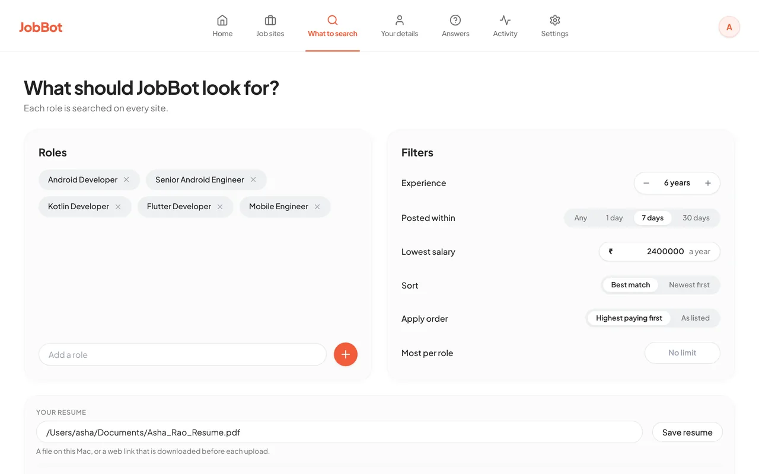Click Save resume button
This screenshot has width=759, height=474.
pos(687,432)
